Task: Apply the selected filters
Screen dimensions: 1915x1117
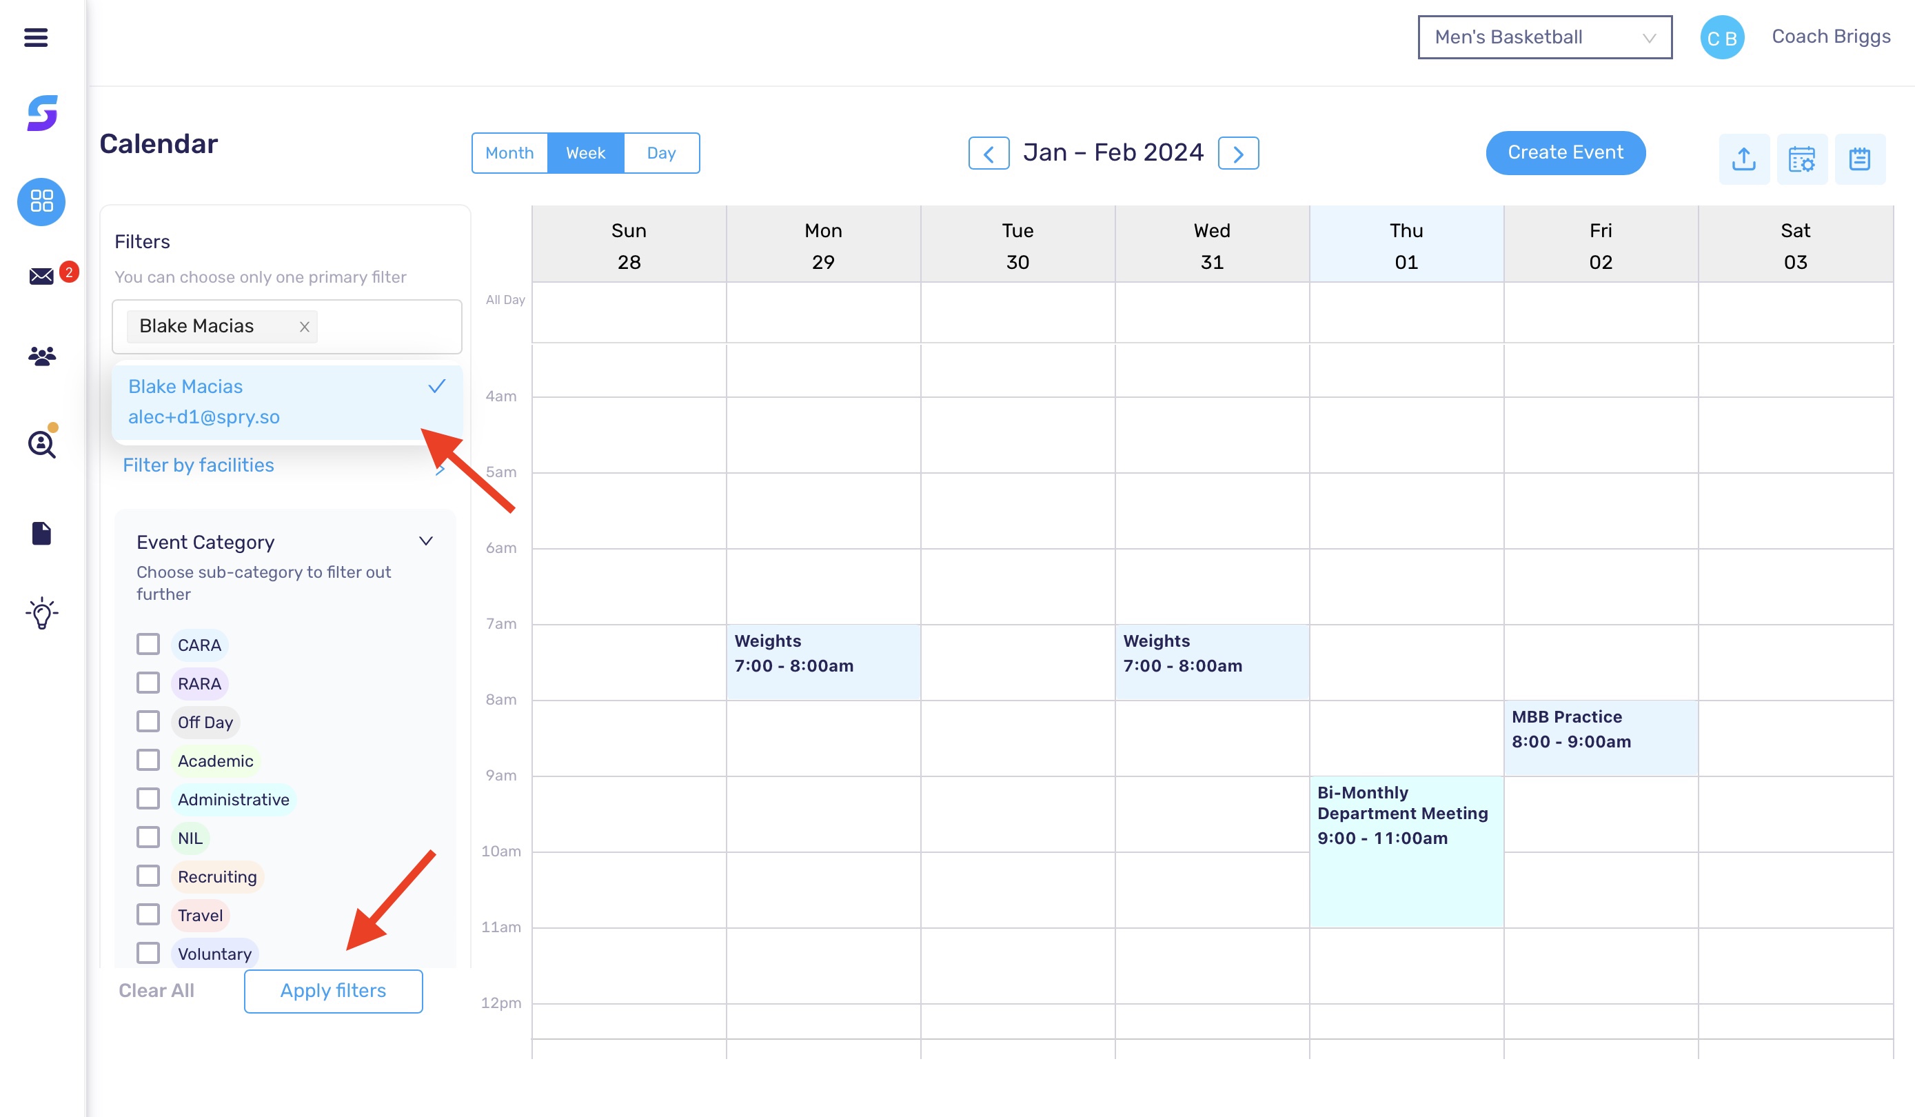Action: 333,991
